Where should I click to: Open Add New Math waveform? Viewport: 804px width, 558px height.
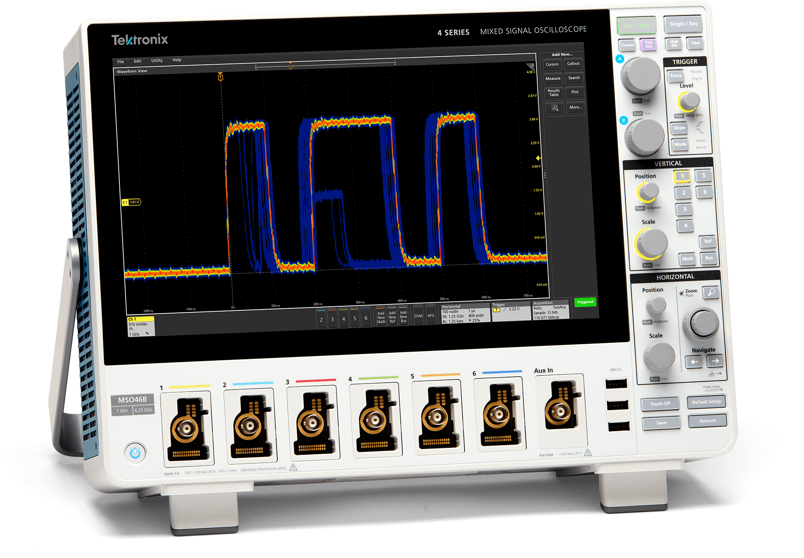[x=381, y=317]
